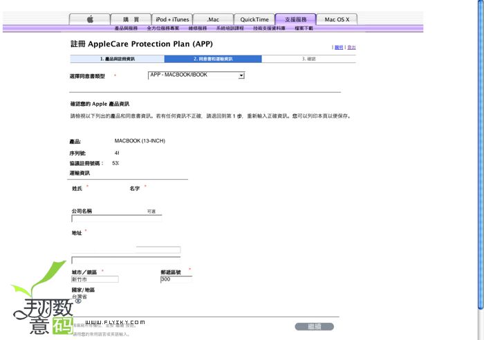Click the MACBOOK (13-INCH) product text
The width and height of the screenshot is (484, 340).
pyautogui.click(x=140, y=141)
